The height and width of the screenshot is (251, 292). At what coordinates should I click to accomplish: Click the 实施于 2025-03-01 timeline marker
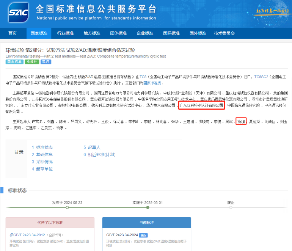click(x=148, y=207)
